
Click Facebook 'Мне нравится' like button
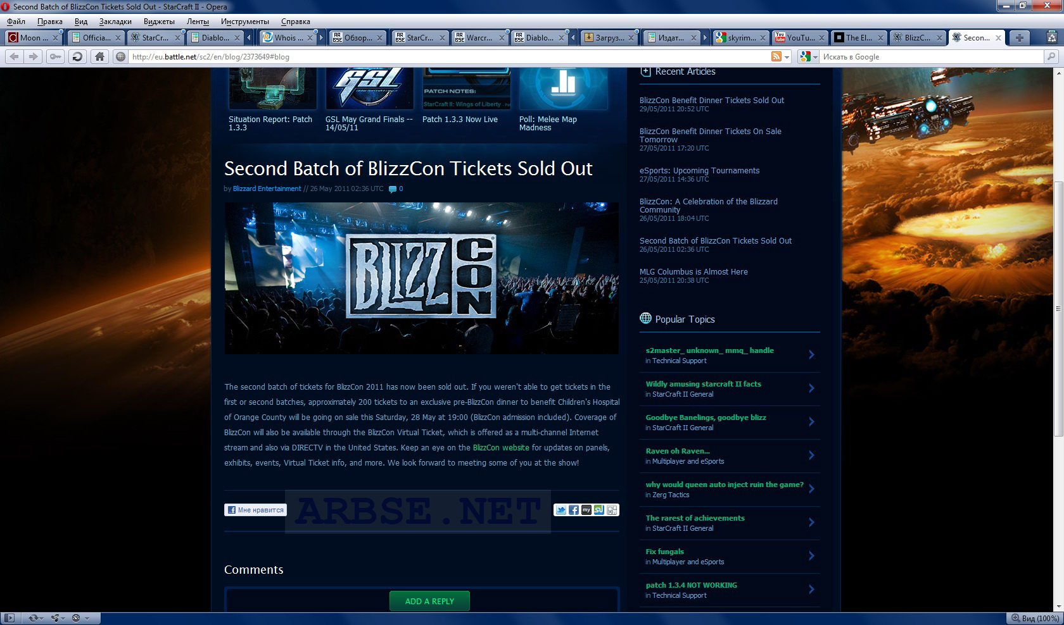(x=255, y=510)
